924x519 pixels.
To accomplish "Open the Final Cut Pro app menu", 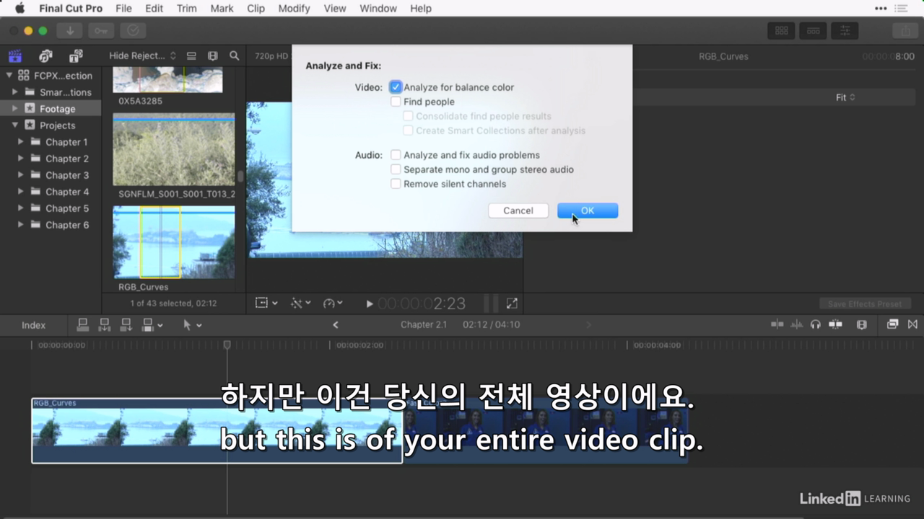I will coord(71,9).
